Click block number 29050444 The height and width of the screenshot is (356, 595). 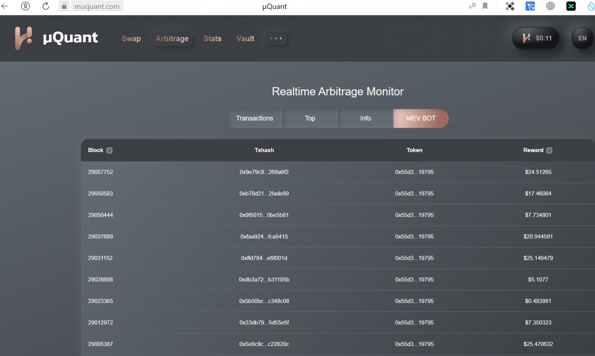pyautogui.click(x=100, y=215)
